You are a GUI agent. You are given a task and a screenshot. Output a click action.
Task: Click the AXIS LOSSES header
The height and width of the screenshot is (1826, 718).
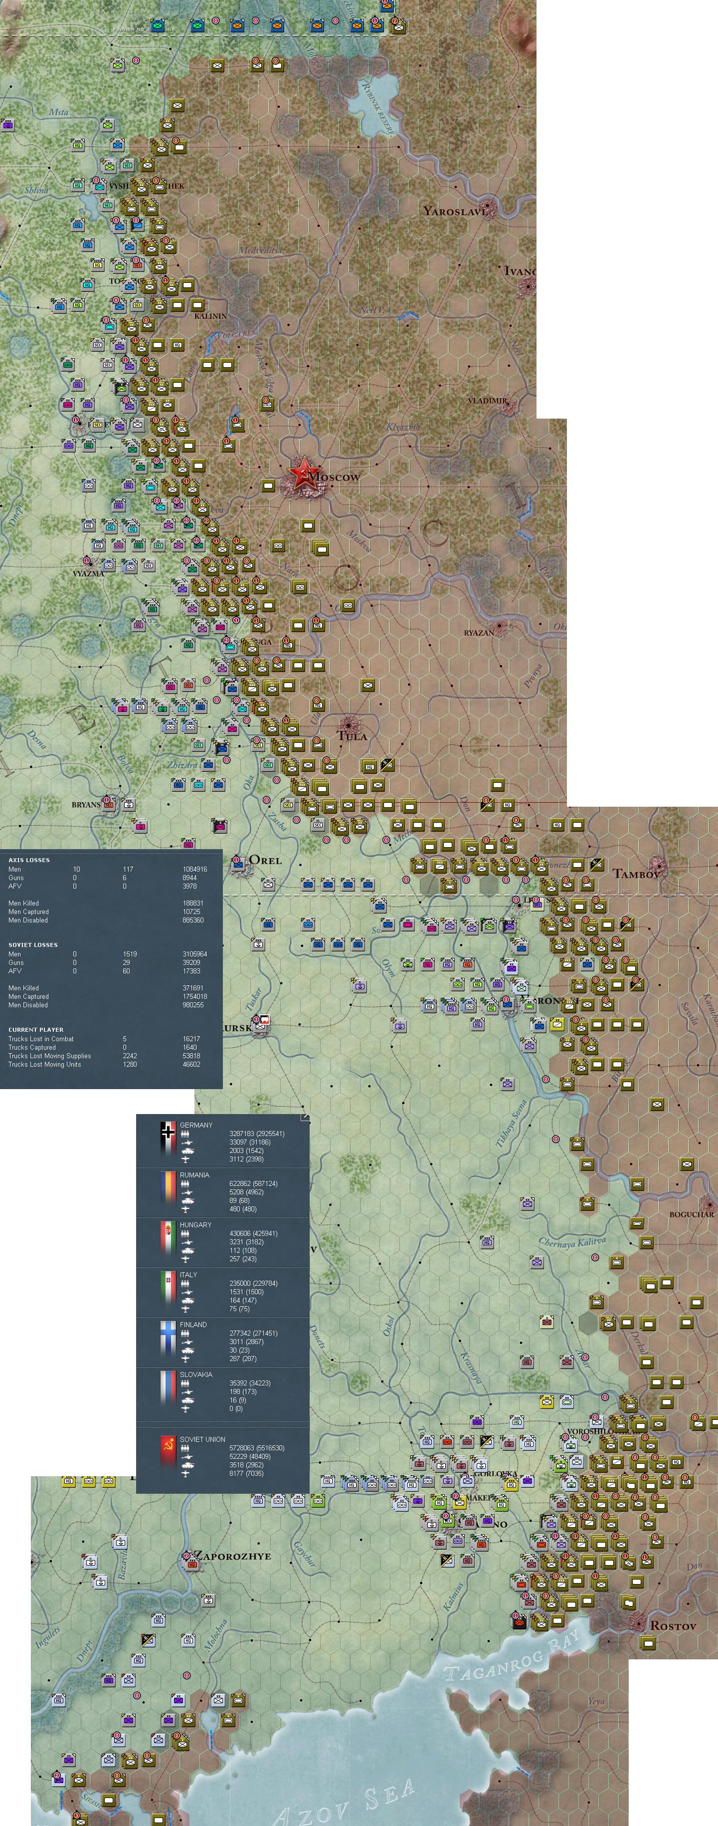[x=29, y=860]
